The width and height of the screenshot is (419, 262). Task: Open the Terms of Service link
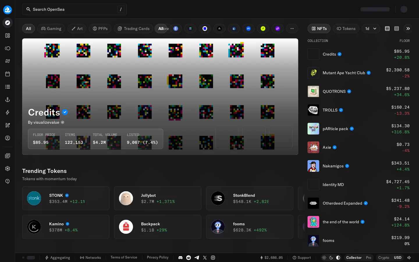124,257
